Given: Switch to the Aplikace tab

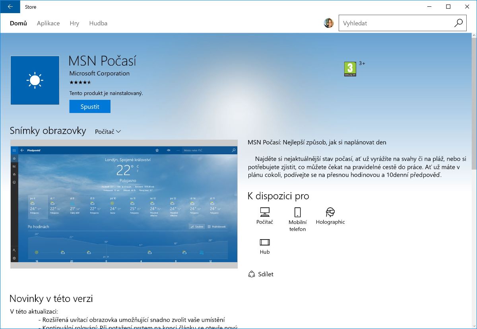Looking at the screenshot, I should 48,23.
